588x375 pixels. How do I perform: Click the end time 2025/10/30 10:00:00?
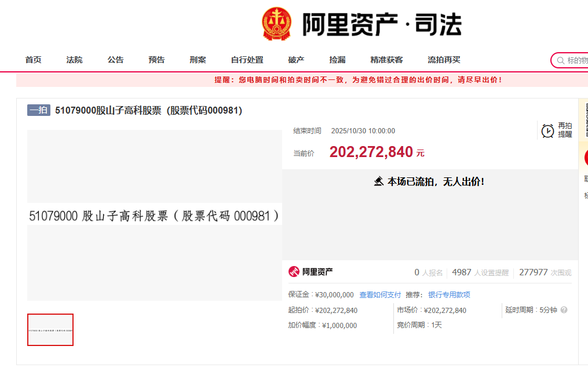pyautogui.click(x=363, y=131)
